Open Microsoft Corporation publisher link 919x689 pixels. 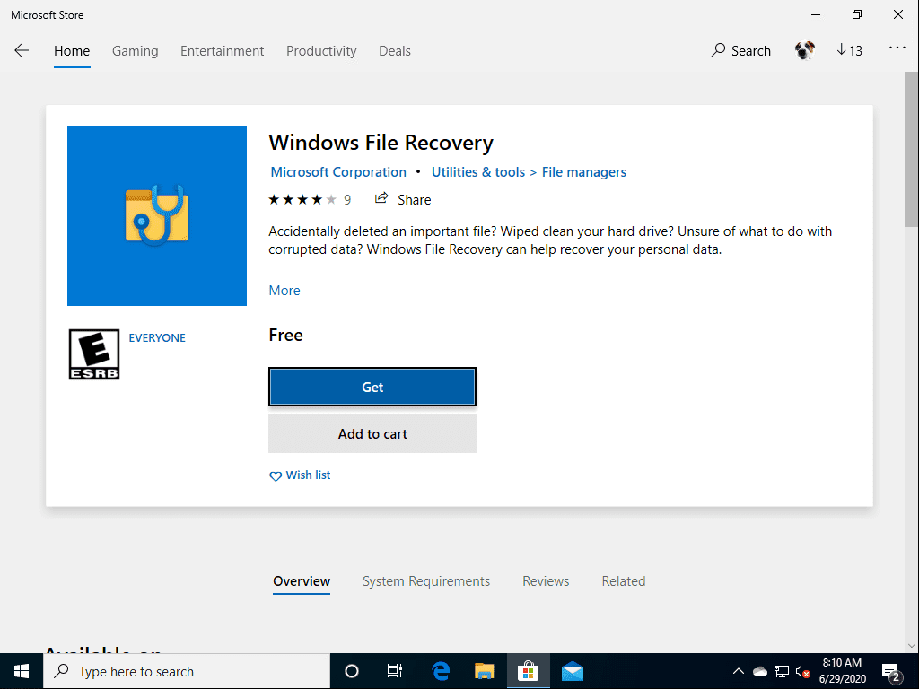[338, 172]
